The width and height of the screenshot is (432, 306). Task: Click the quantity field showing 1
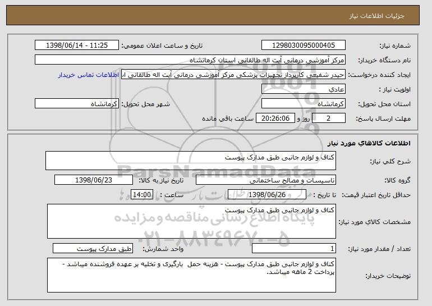[294, 248]
